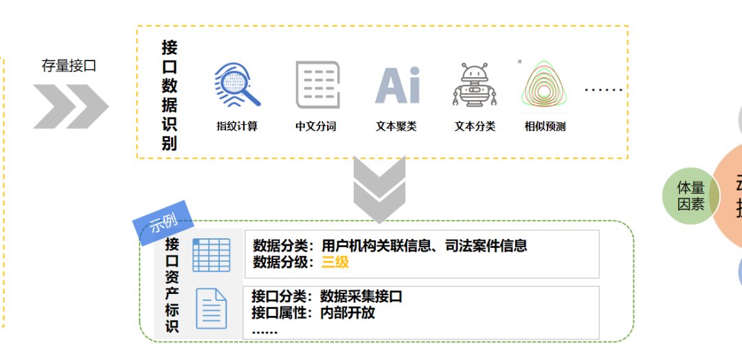Select the 相似预测 label
The image size is (742, 355).
pos(545,126)
